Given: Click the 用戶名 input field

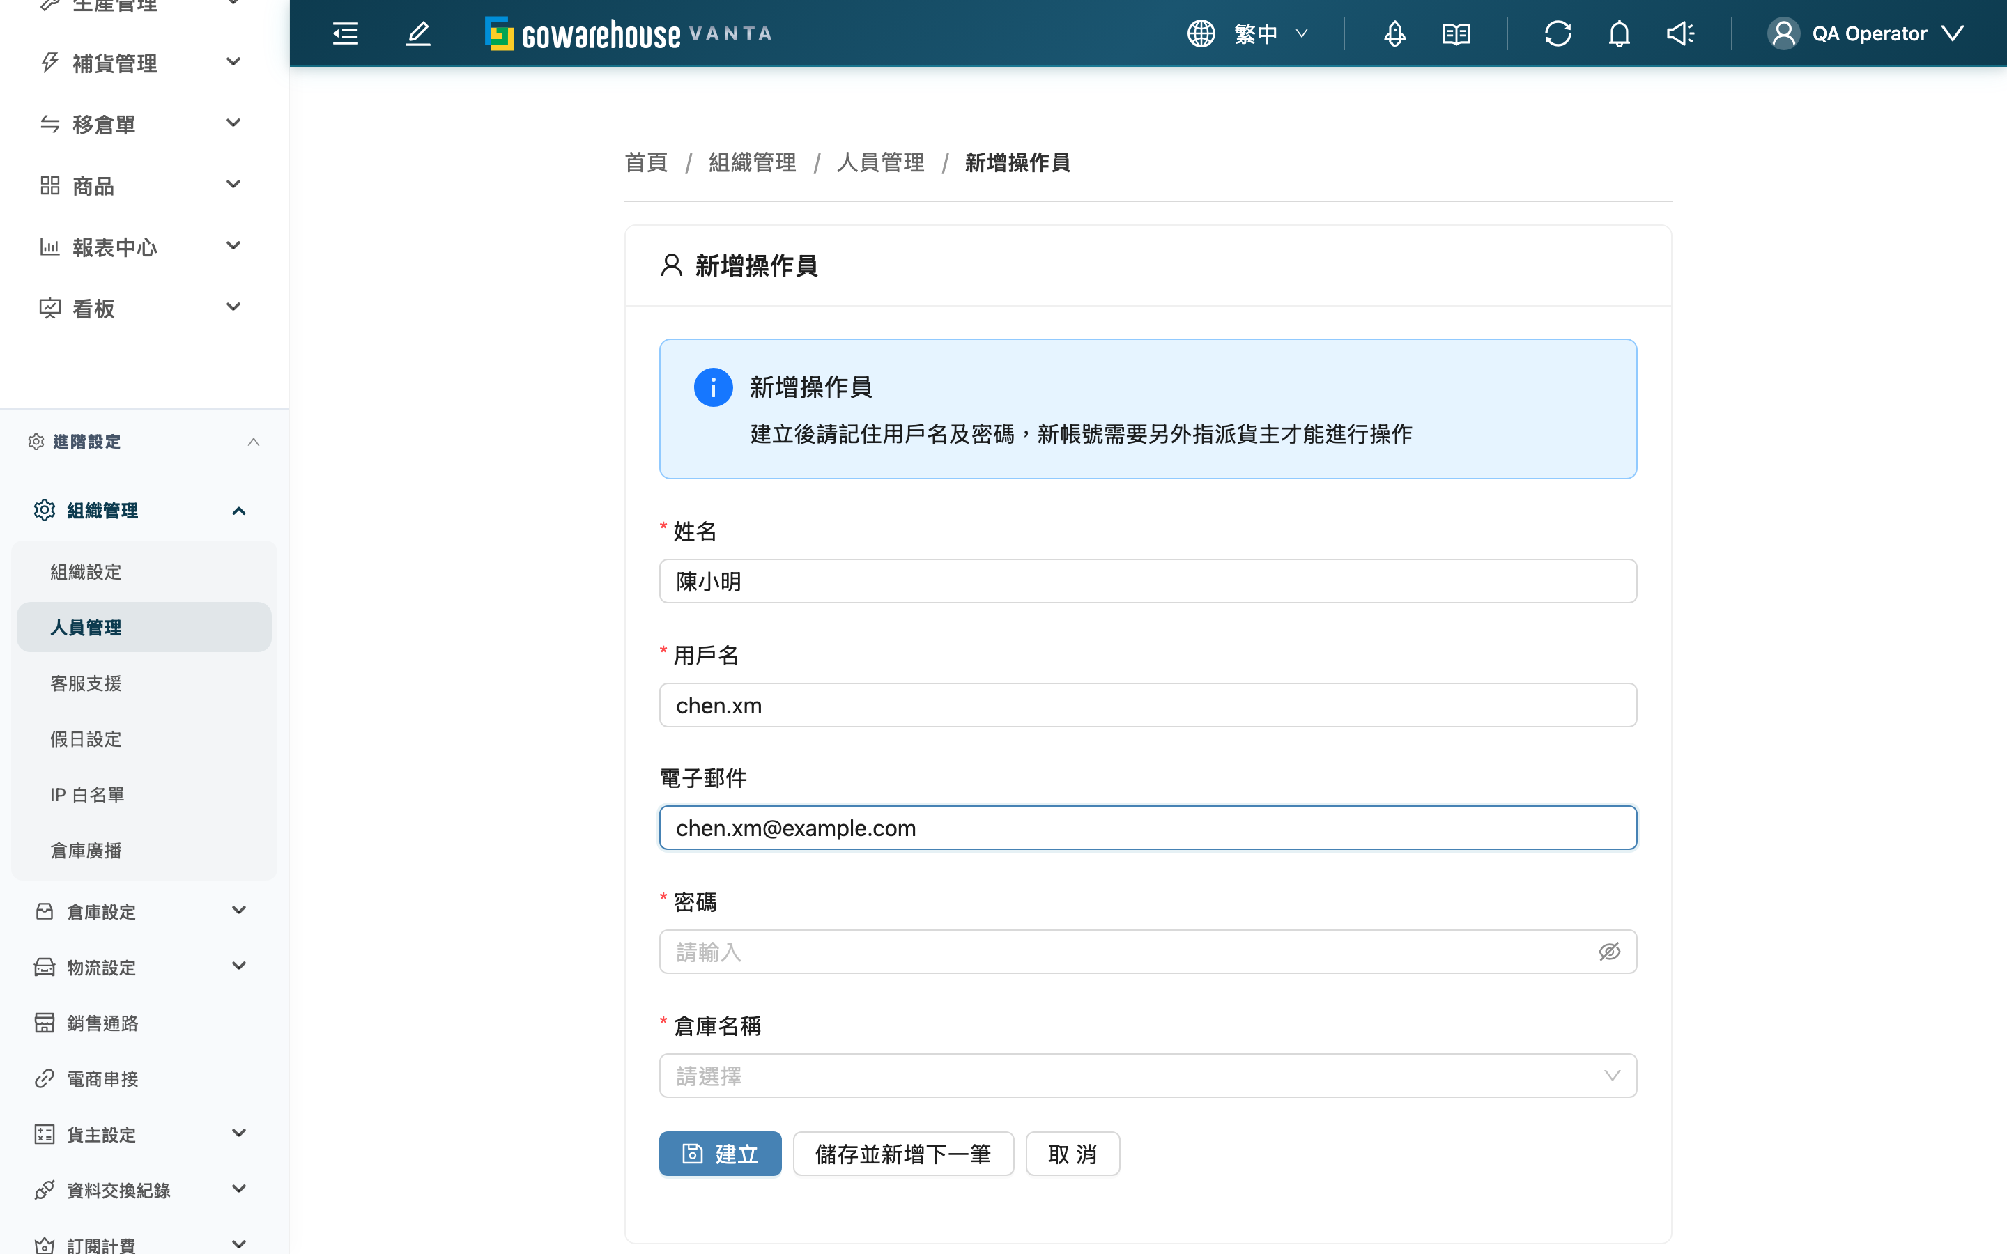Looking at the screenshot, I should (1148, 705).
